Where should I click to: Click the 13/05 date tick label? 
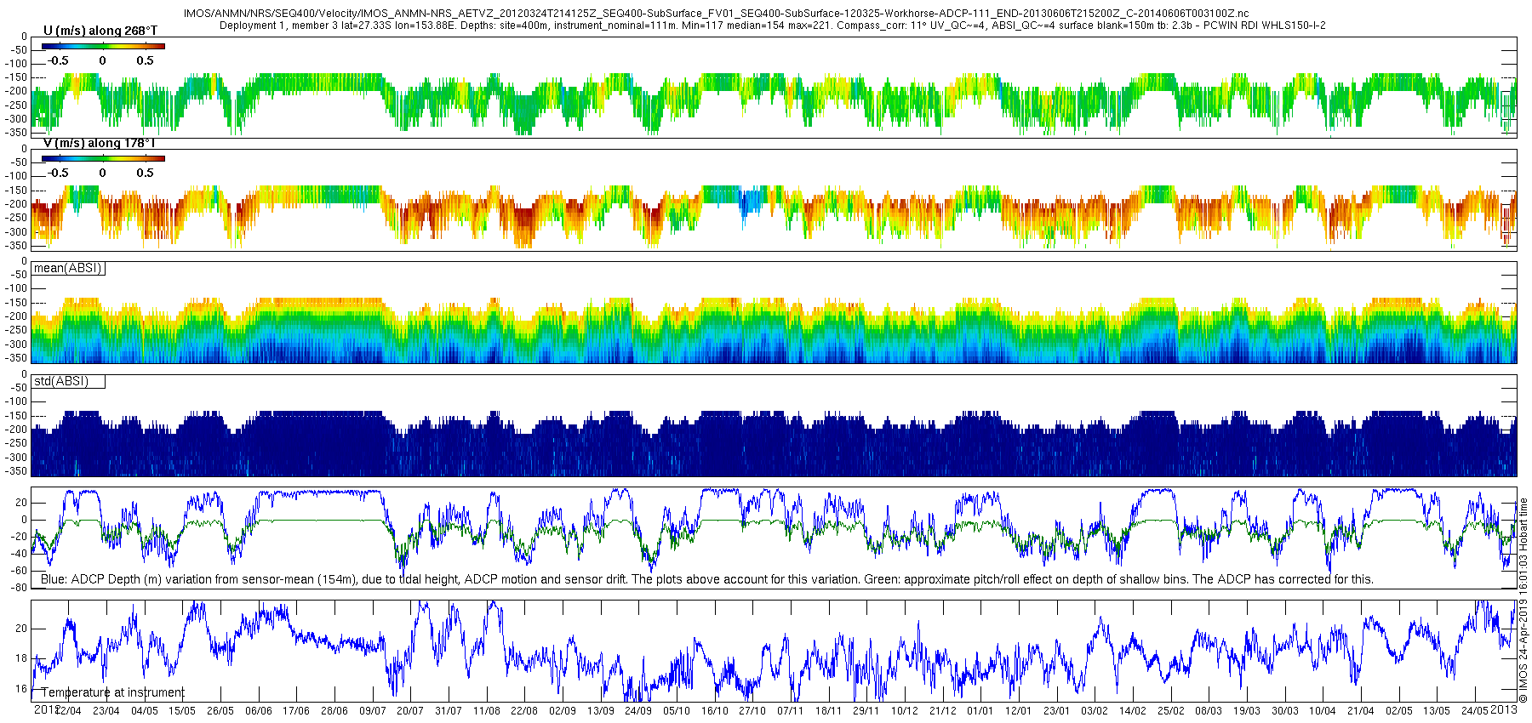point(1437,711)
